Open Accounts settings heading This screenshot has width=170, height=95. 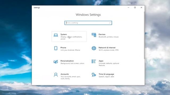tap(65, 74)
